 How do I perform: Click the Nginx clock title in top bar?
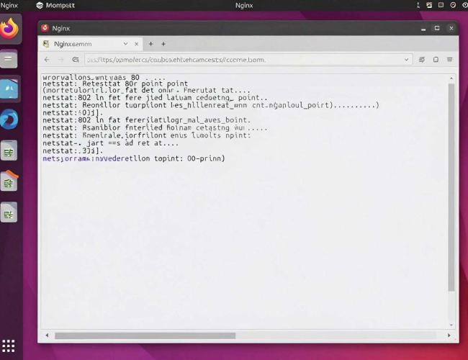[244, 5]
